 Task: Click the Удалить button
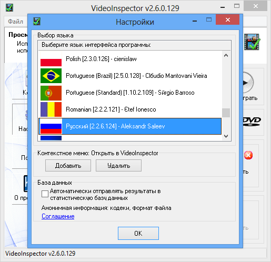click(x=118, y=166)
